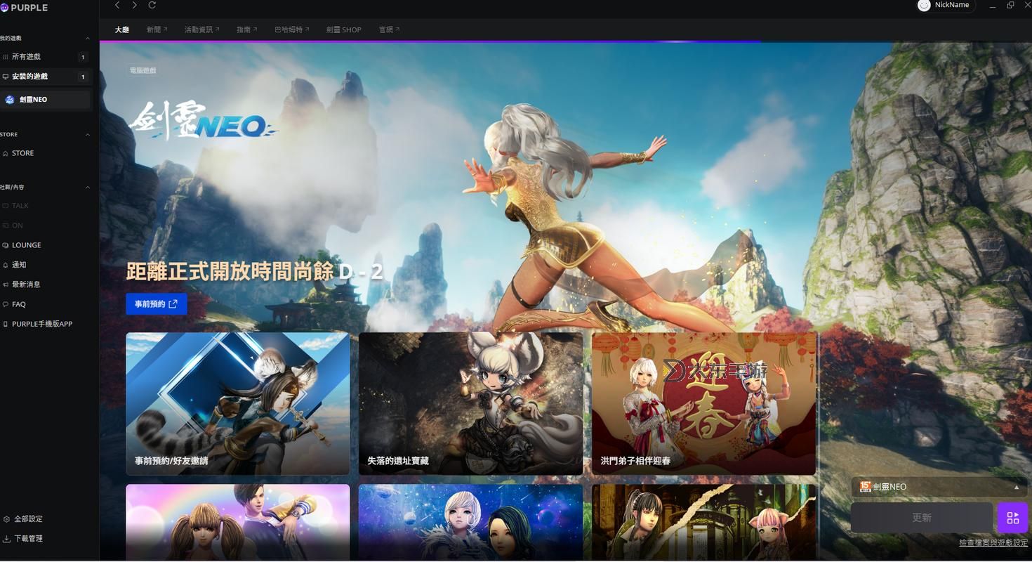Image resolution: width=1032 pixels, height=562 pixels.
Task: Open the pink-haired cat-ear character card
Action: (x=703, y=522)
